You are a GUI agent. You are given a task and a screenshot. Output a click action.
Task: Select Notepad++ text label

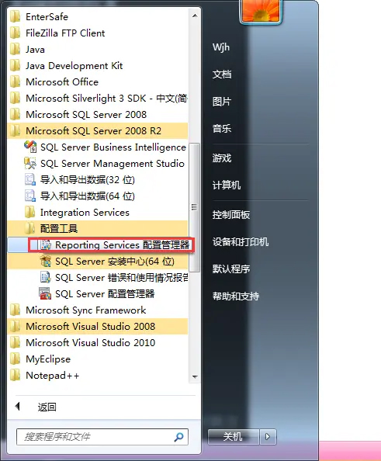click(x=52, y=376)
